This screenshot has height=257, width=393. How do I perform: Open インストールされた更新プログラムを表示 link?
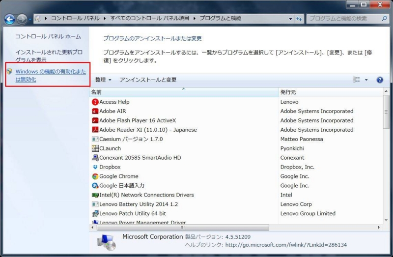click(x=49, y=56)
